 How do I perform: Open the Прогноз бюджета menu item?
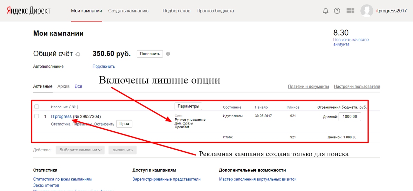click(x=215, y=11)
